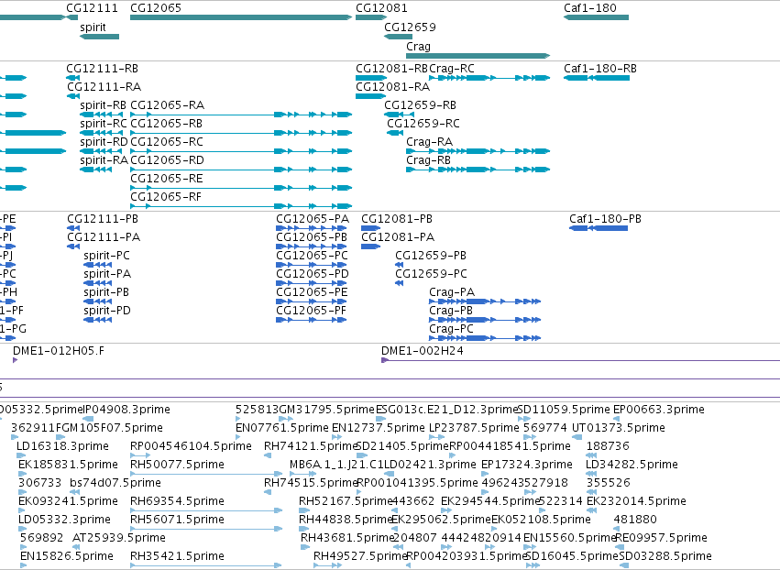Select protein CG12065-PC
This screenshot has height=570, width=780.
click(x=312, y=256)
